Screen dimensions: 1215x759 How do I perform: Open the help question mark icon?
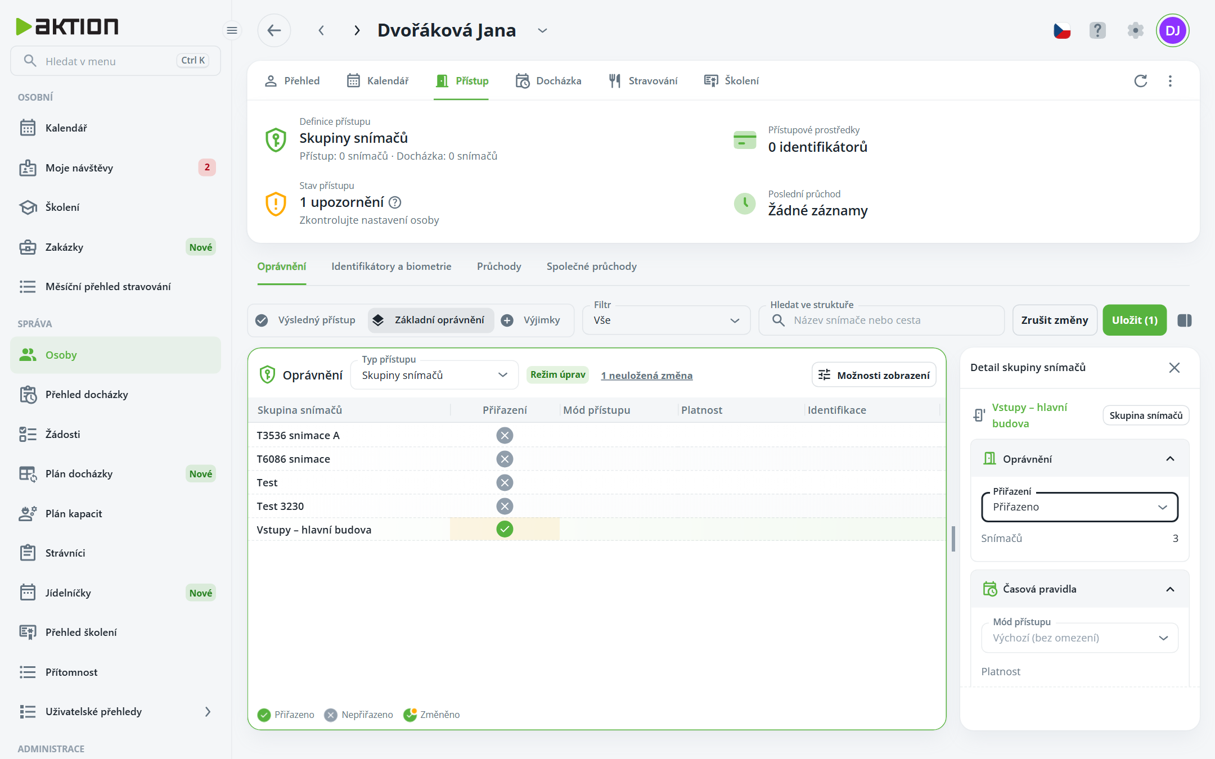pos(1097,30)
